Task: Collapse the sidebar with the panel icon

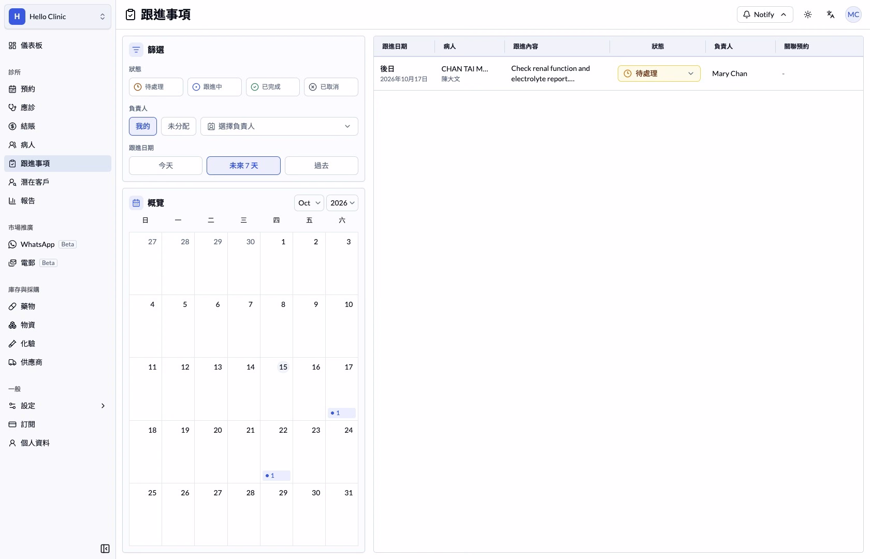Action: point(105,549)
